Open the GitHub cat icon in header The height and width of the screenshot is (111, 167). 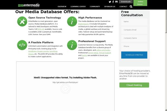click(x=116, y=2)
